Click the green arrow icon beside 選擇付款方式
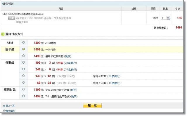 3,34
